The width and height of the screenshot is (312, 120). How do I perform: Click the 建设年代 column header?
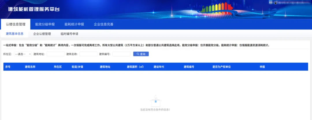pyautogui.click(x=159, y=67)
